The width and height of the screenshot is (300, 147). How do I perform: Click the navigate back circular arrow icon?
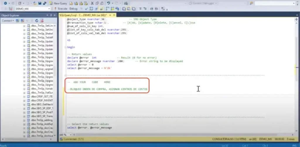[x=5, y=3]
